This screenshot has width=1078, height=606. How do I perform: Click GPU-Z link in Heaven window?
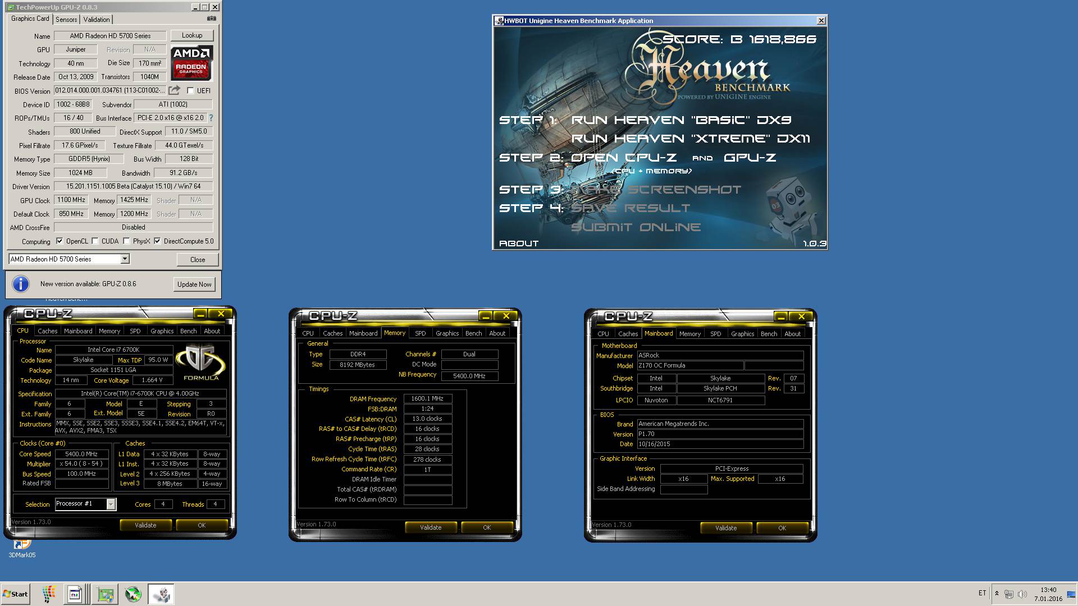pos(750,158)
